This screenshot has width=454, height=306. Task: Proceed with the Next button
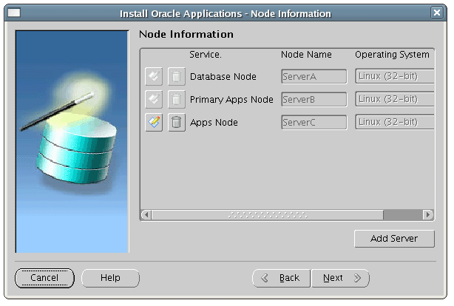click(x=340, y=278)
